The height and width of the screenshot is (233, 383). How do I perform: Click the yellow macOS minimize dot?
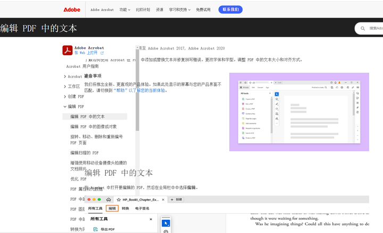(94, 200)
